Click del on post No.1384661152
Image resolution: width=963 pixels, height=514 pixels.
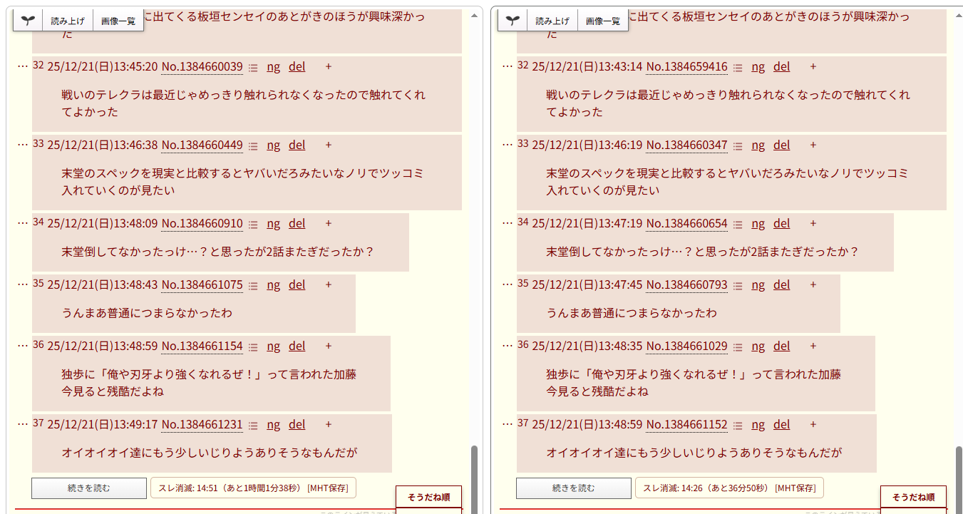pyautogui.click(x=781, y=424)
